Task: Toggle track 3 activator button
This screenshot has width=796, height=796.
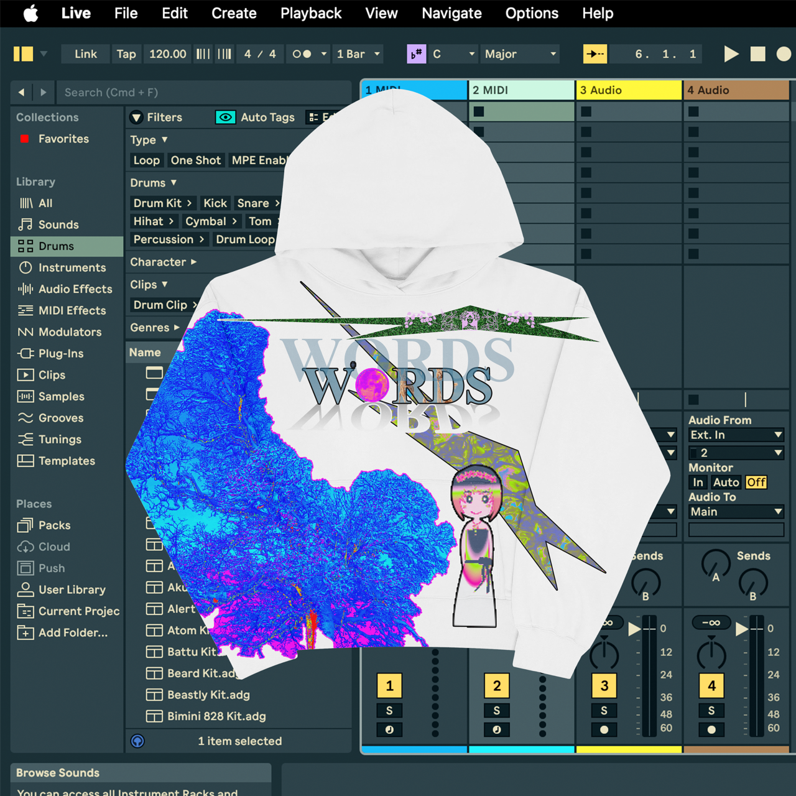Action: coord(604,686)
